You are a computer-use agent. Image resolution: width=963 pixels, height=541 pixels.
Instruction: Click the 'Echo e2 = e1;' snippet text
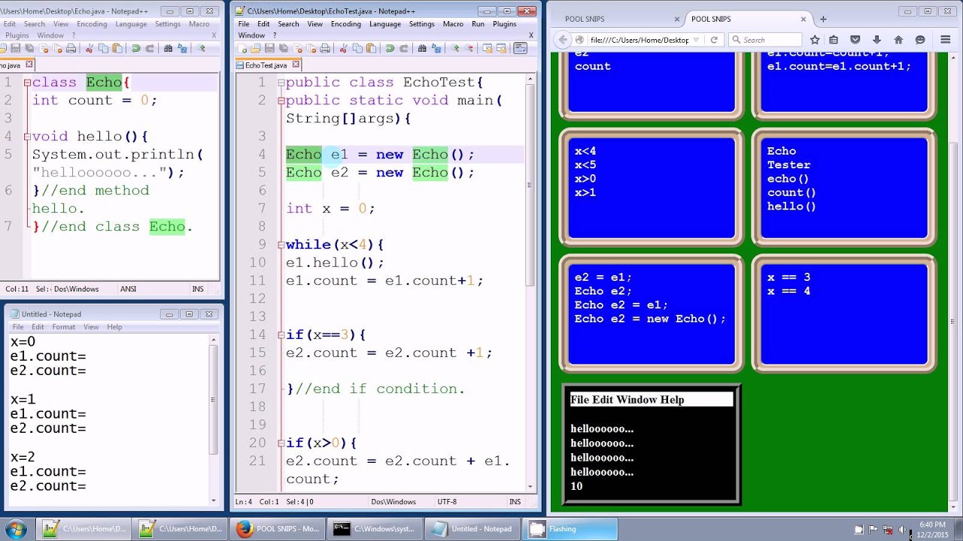tap(621, 305)
